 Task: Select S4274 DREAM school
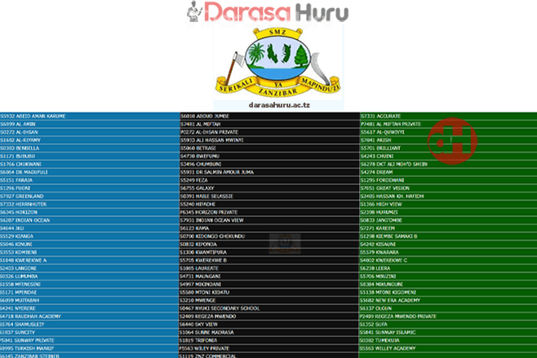click(377, 172)
